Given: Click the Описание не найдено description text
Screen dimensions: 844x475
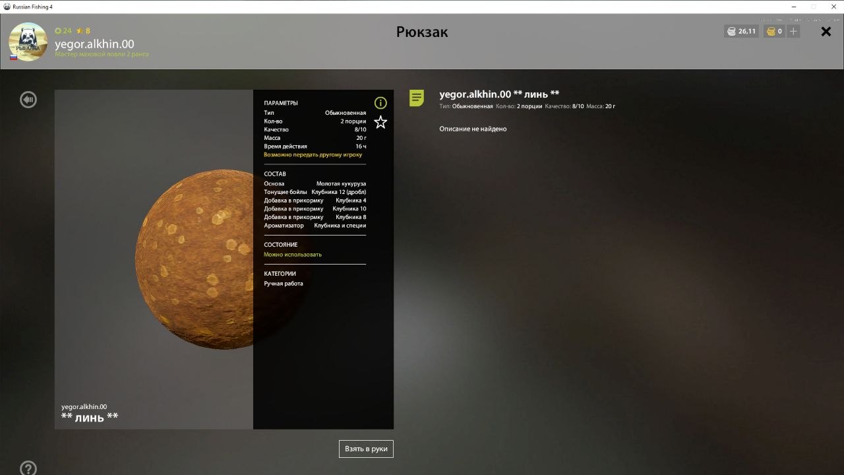Looking at the screenshot, I should [473, 129].
